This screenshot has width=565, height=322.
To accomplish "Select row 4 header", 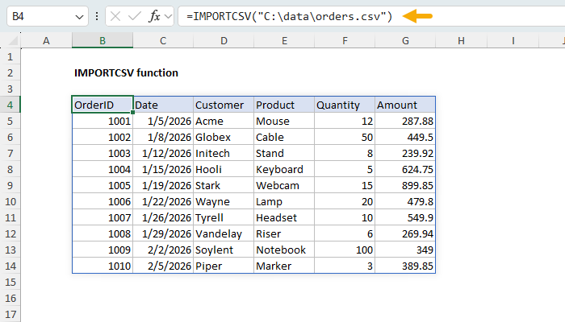I will click(x=10, y=105).
